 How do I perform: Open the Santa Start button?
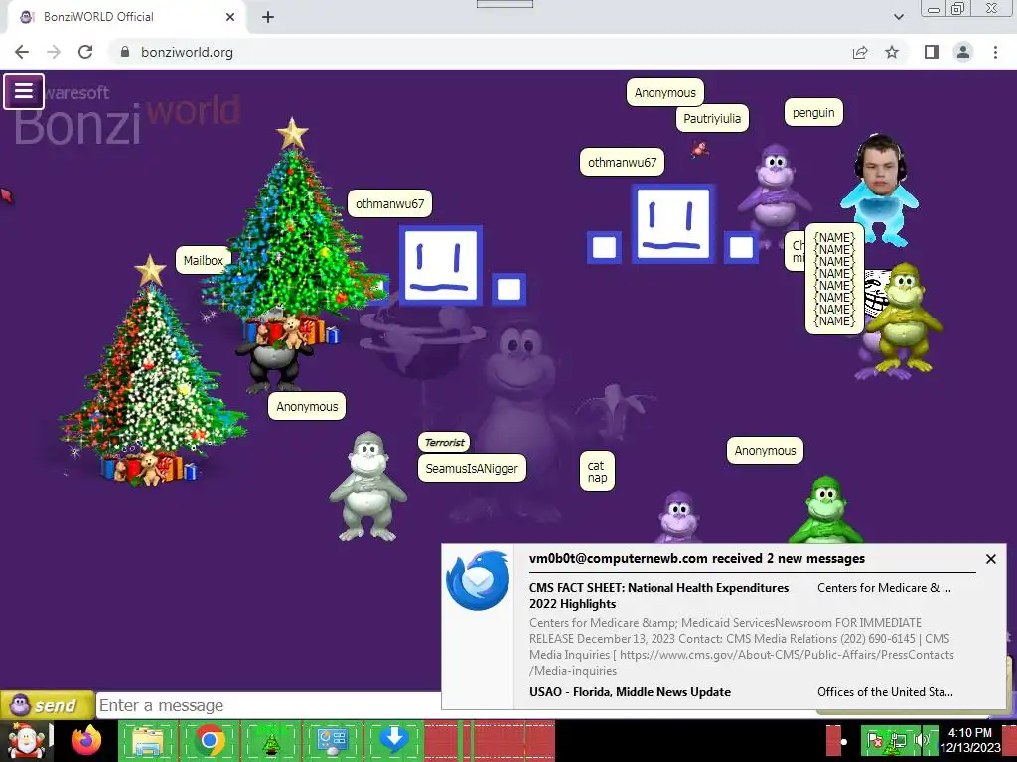click(26, 740)
